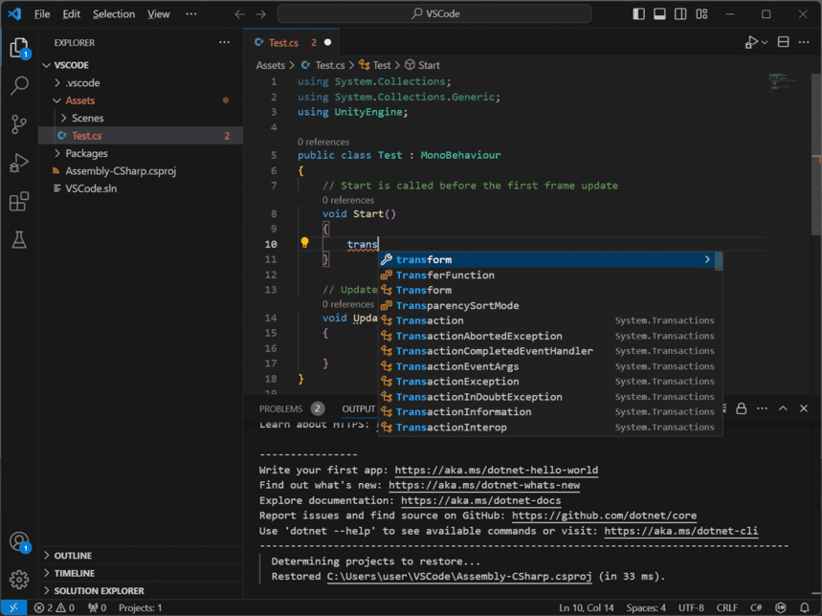
Task: Click the editor minimap
Action: tap(788, 84)
